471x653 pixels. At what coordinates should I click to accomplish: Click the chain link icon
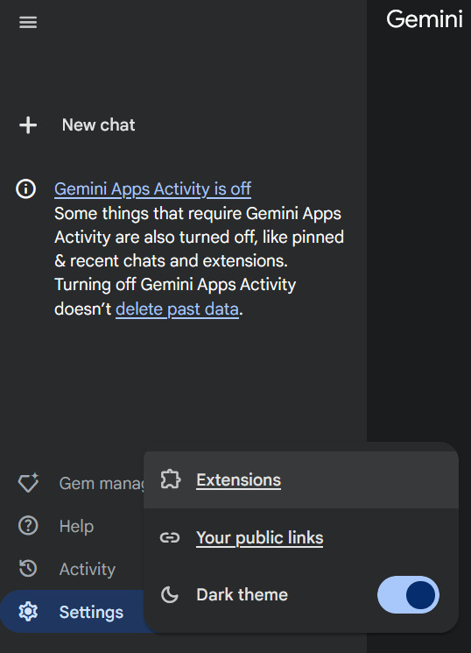pos(170,537)
